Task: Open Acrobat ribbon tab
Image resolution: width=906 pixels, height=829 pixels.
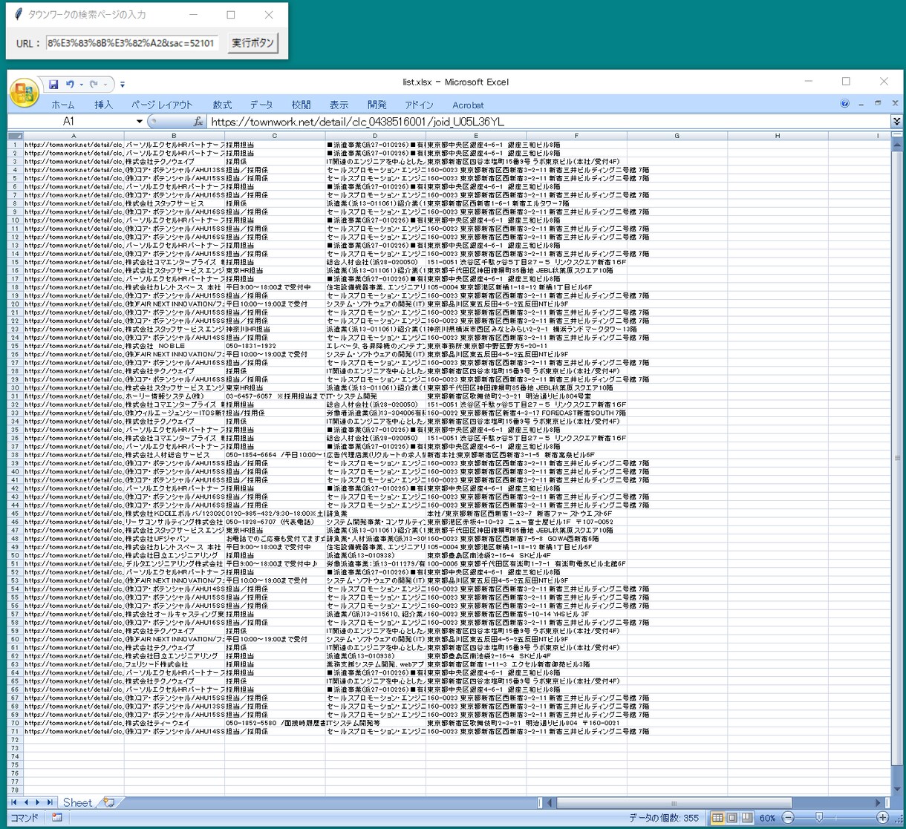Action: [468, 105]
